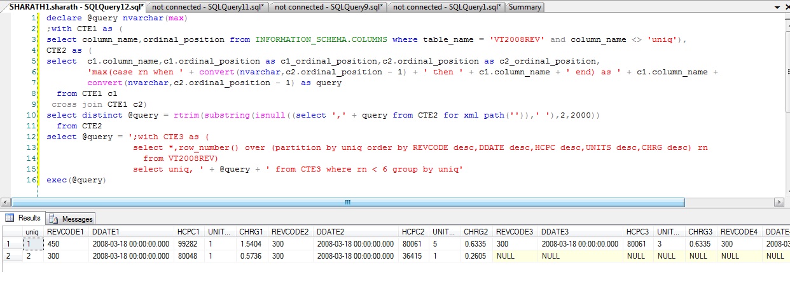Click the DDATE2 column header
Viewport: 790px width, 305px height.
(356, 233)
